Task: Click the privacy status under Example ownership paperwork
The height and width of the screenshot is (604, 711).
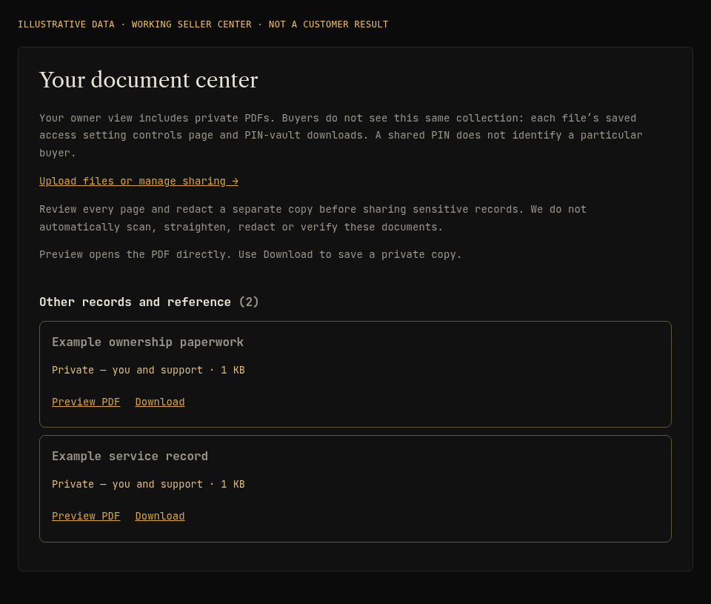Action: point(148,371)
